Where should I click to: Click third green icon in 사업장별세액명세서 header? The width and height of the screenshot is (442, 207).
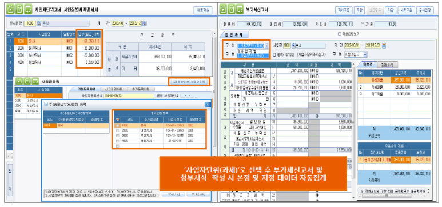pos(27,10)
